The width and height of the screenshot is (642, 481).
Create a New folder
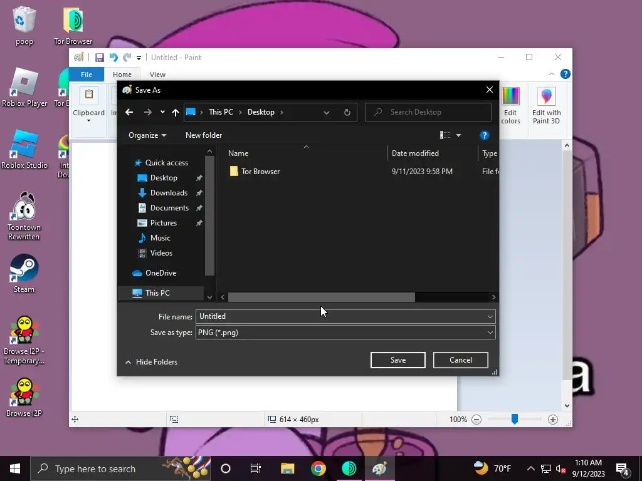point(204,135)
